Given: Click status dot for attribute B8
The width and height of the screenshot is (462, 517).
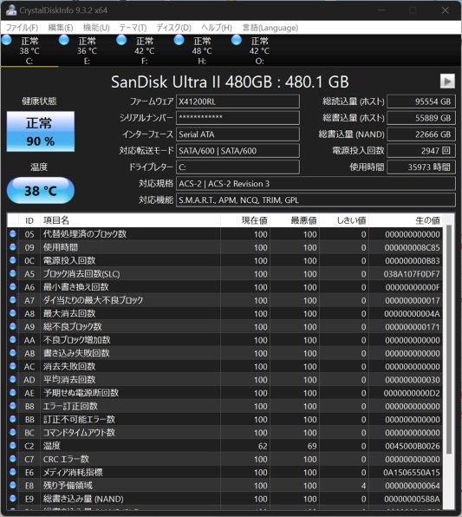Looking at the screenshot, I should [13, 406].
